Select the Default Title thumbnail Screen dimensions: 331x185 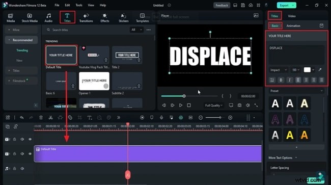tap(61, 55)
